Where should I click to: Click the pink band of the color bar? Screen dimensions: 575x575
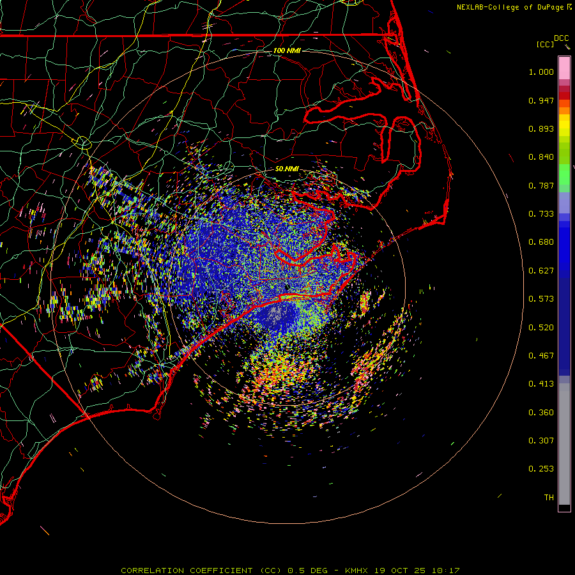pos(564,68)
